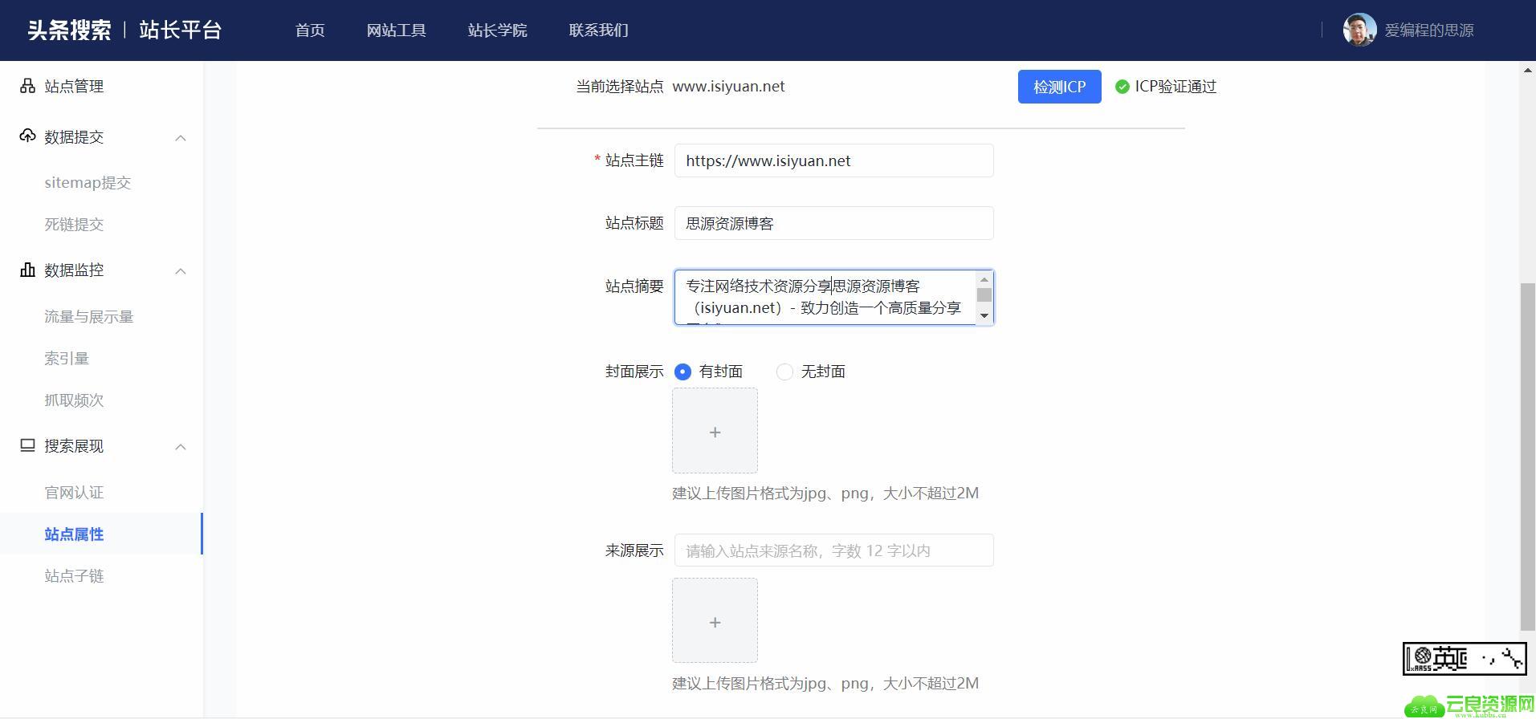This screenshot has height=719, width=1536.
Task: Click the page scrollbar up arrow
Action: (x=1528, y=70)
